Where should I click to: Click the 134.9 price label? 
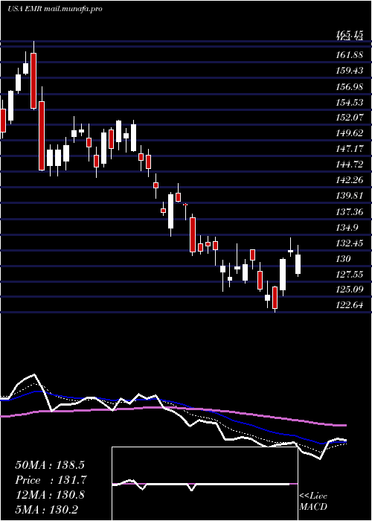[347, 227]
